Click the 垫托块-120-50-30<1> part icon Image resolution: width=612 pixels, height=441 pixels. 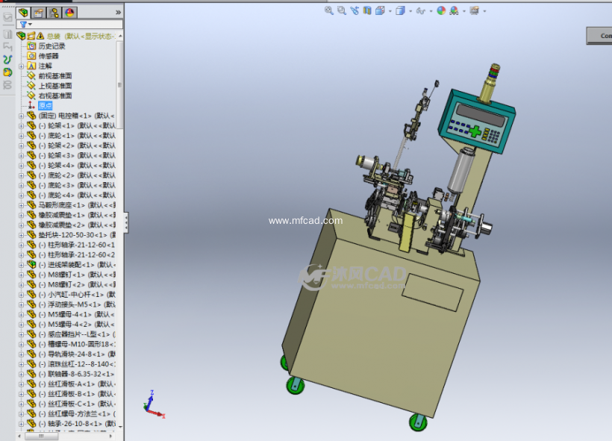tap(31, 234)
